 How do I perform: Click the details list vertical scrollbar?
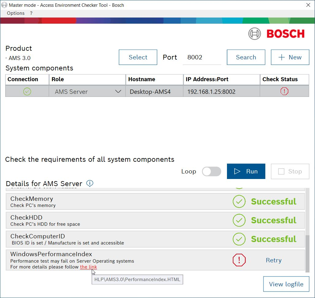coord(308,252)
